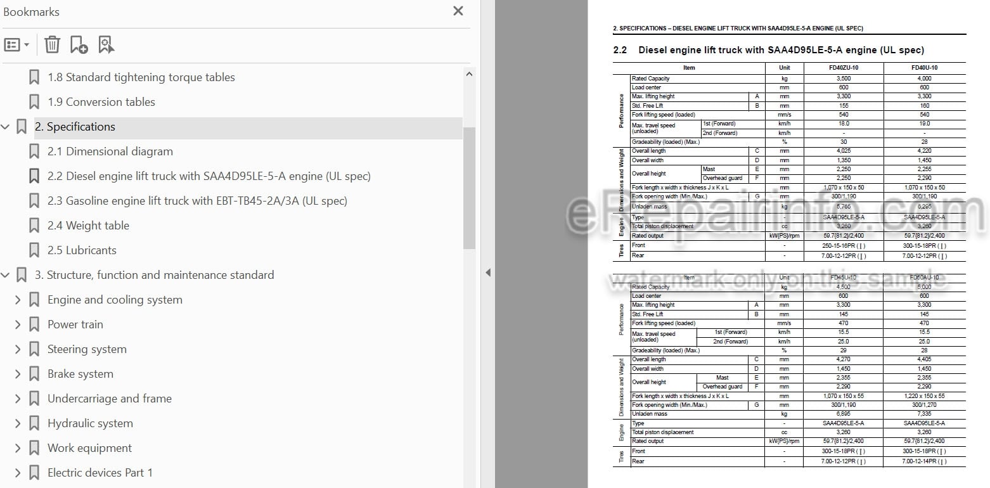Open the Hydraulic system bookmark
This screenshot has height=488, width=990.
(x=90, y=423)
